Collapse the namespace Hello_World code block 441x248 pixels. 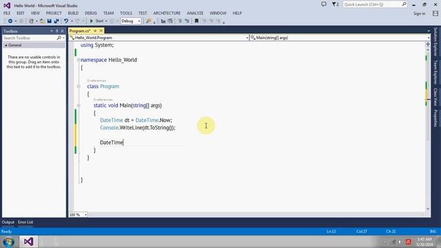tap(79, 60)
